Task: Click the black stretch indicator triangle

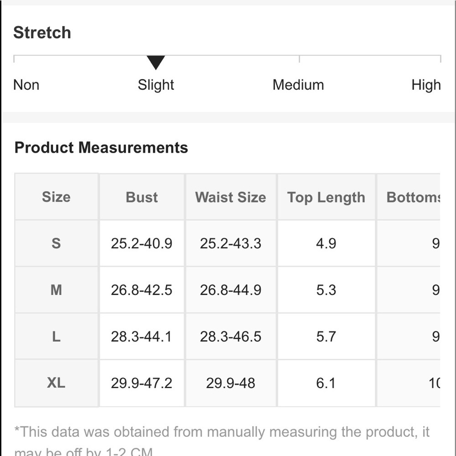Action: [155, 62]
